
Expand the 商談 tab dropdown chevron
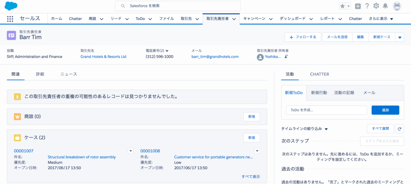coord(102,19)
